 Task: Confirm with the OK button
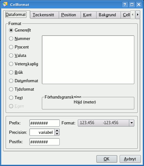click(x=107, y=159)
